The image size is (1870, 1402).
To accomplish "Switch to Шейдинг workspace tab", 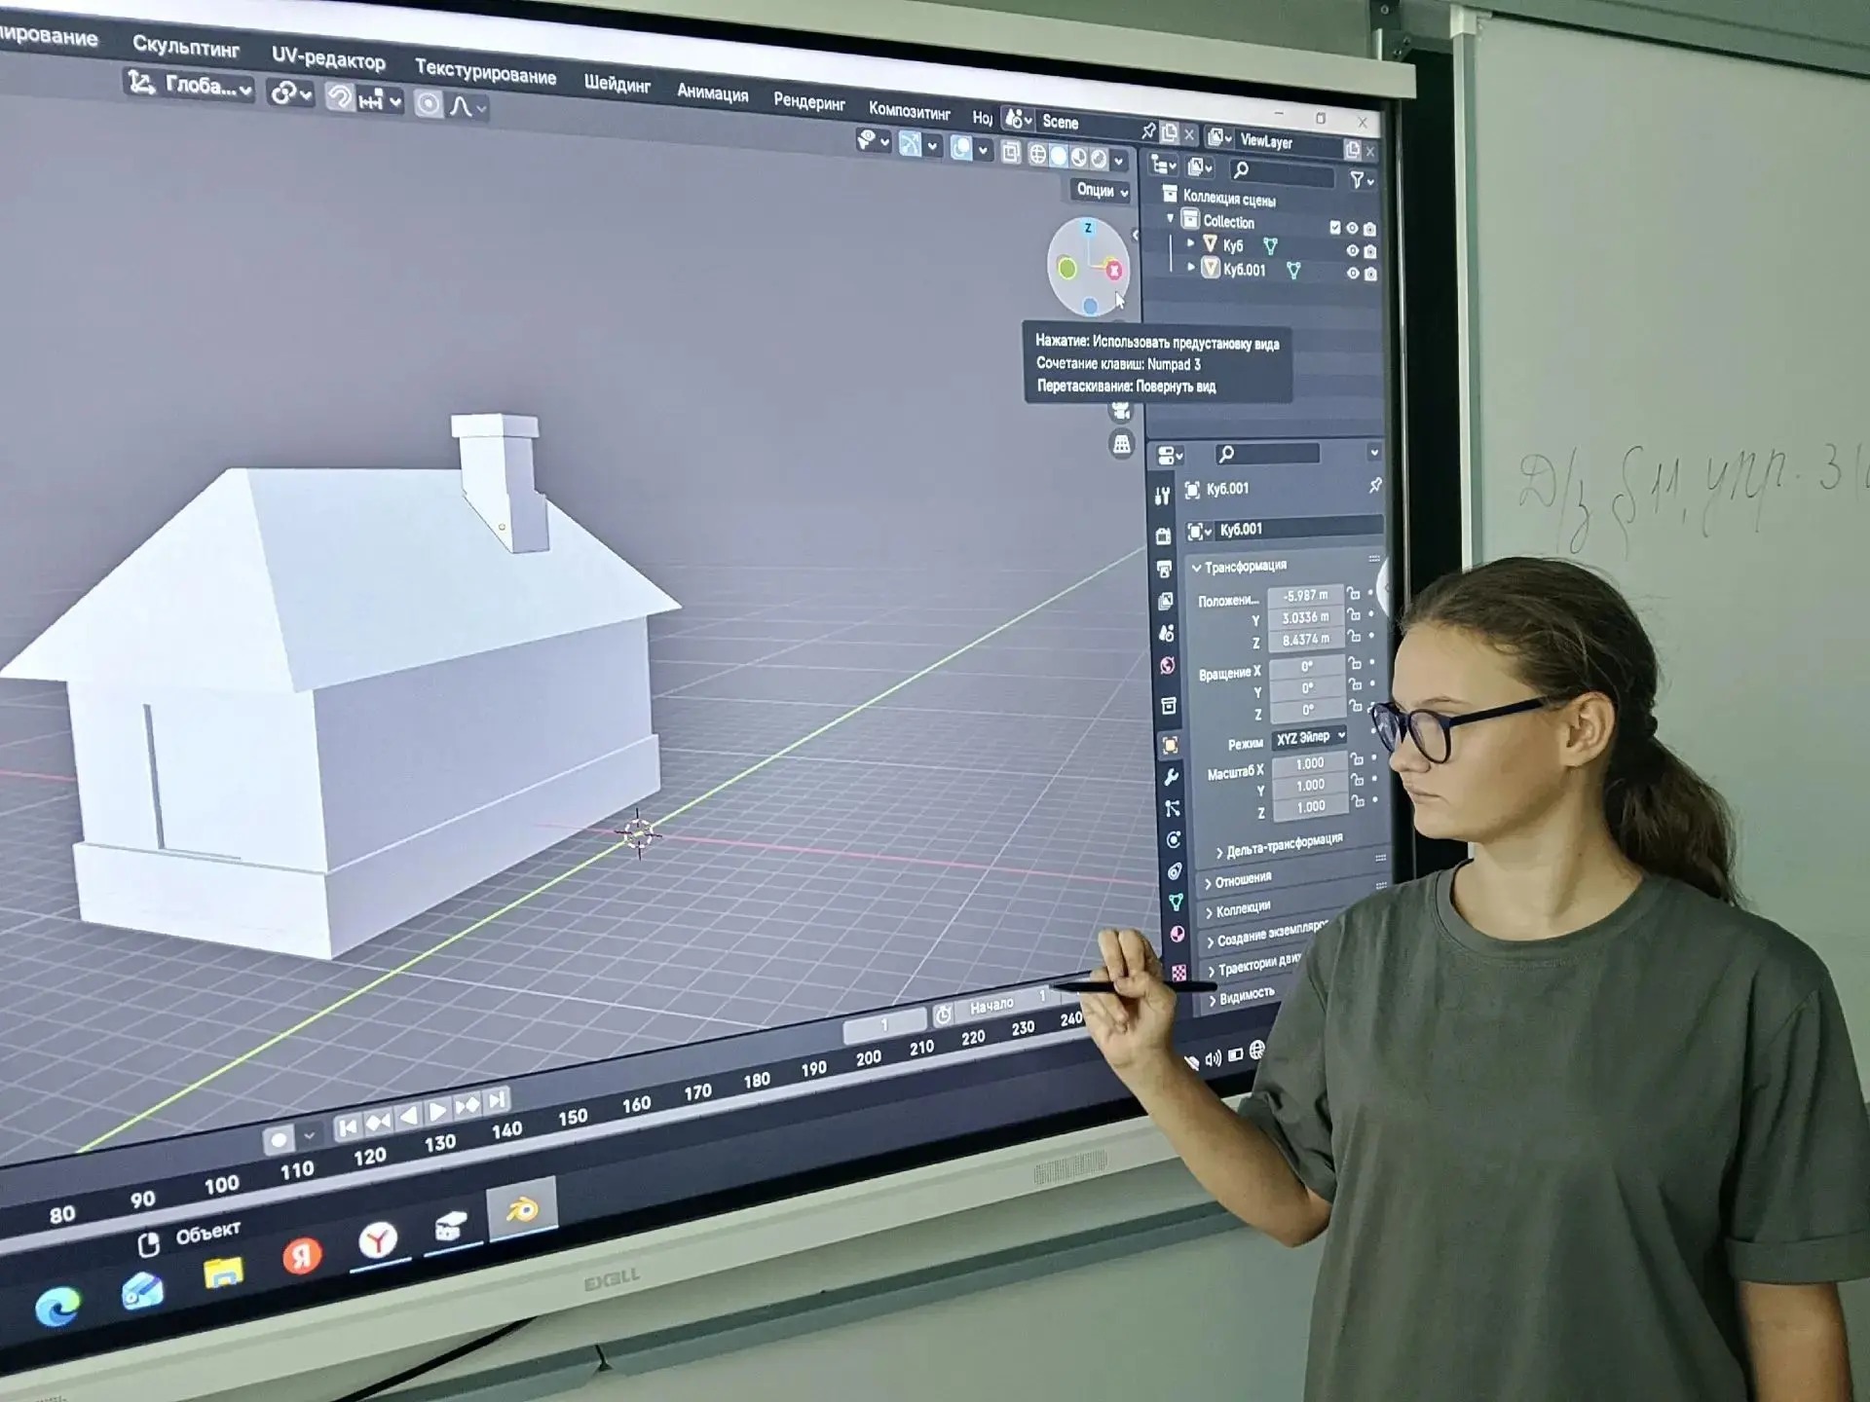I will [x=617, y=84].
